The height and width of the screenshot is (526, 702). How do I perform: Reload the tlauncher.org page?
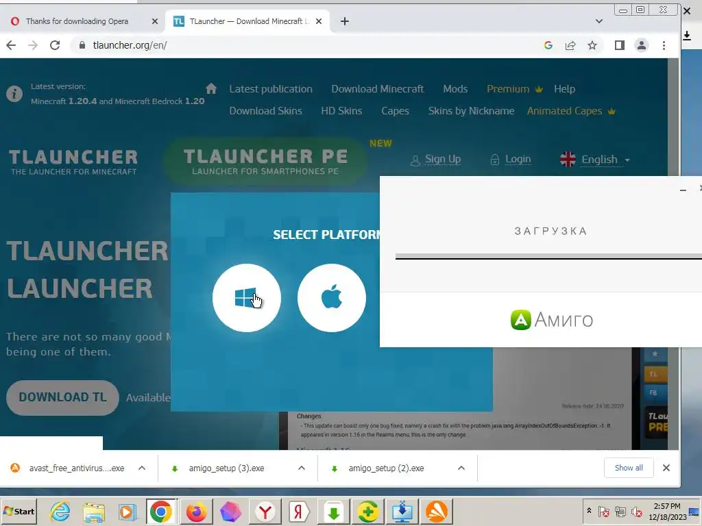pyautogui.click(x=55, y=45)
